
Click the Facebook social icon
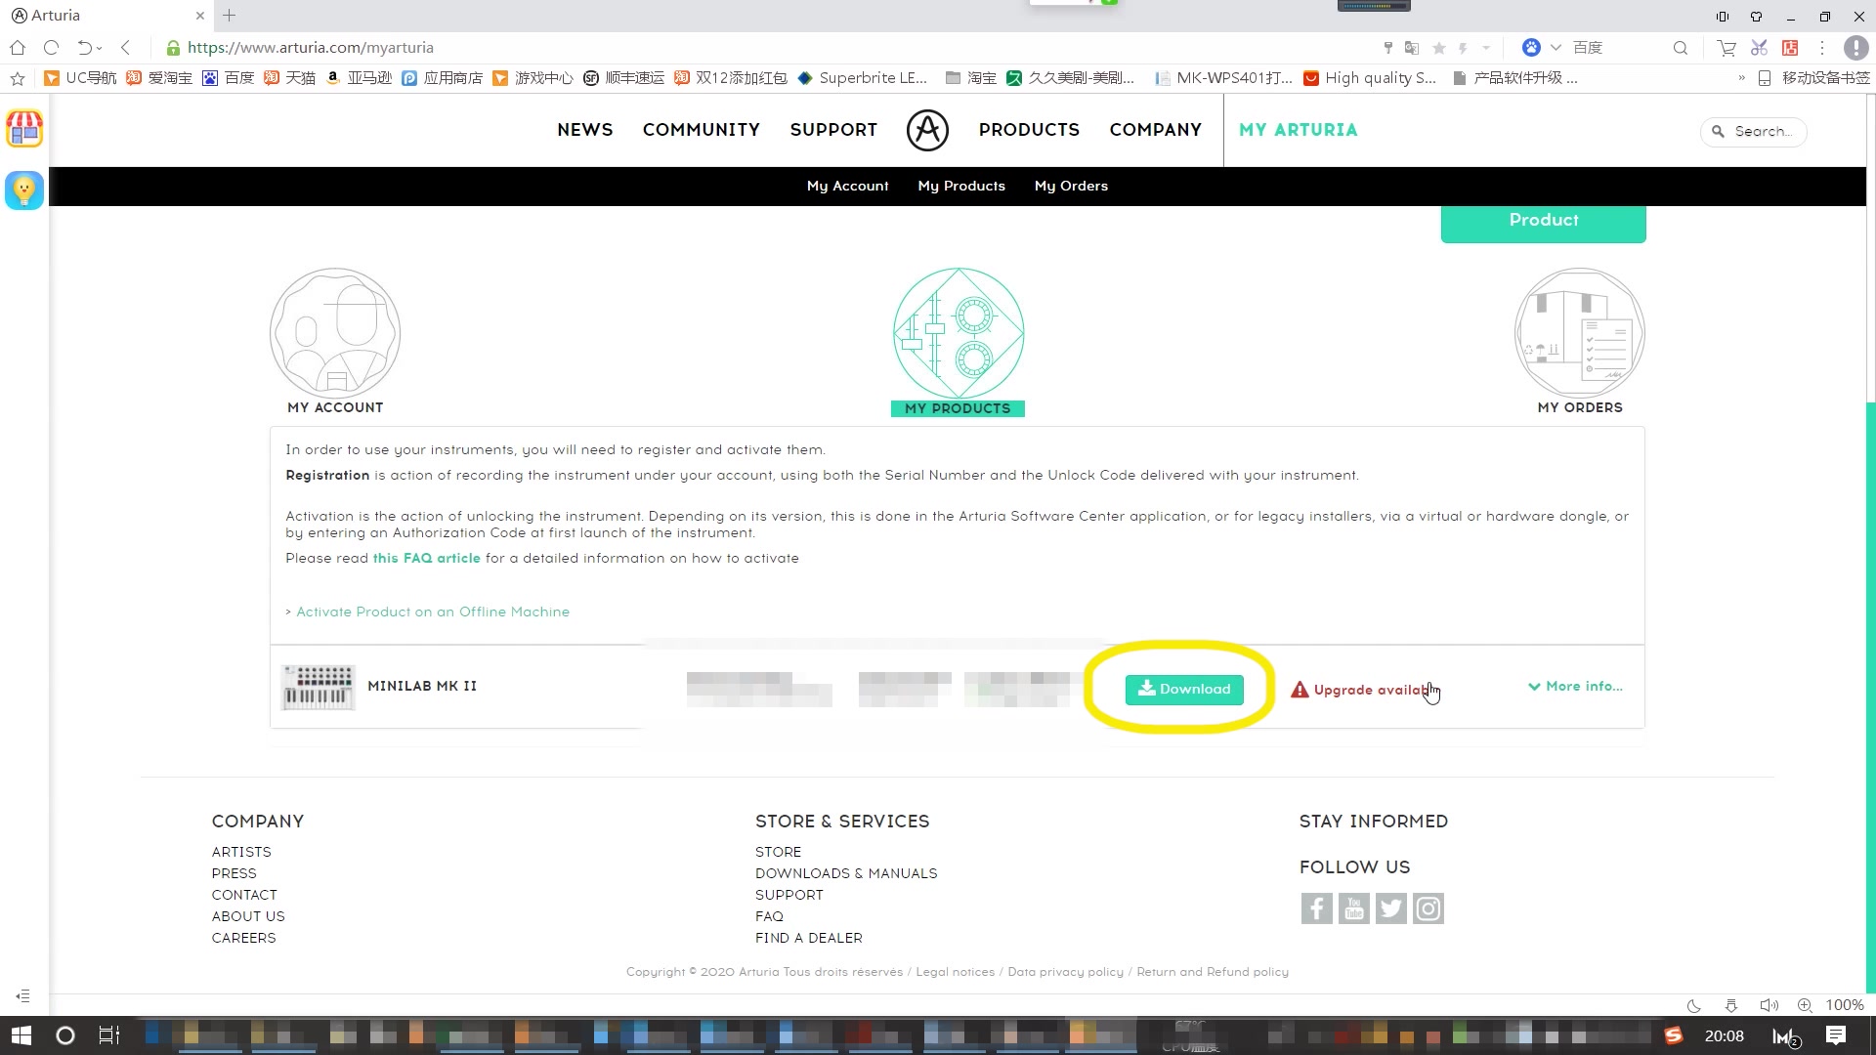pos(1316,908)
